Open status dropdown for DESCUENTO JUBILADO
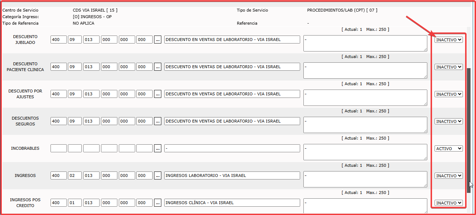This screenshot has height=215, width=476. point(449,40)
